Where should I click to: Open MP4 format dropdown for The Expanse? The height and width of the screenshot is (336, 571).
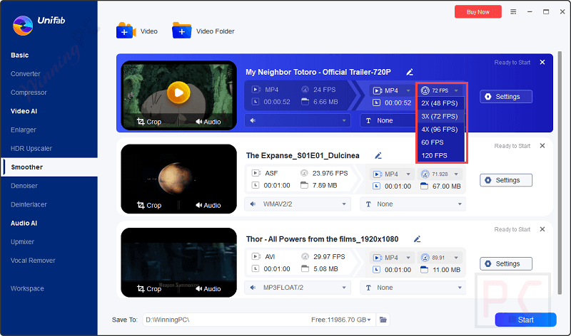coord(392,174)
